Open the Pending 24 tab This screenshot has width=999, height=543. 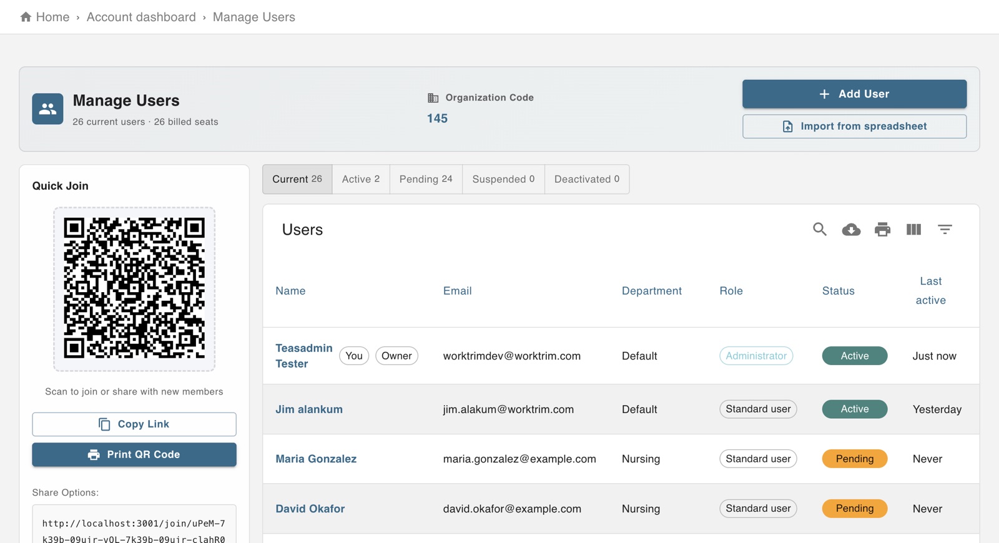(x=426, y=179)
